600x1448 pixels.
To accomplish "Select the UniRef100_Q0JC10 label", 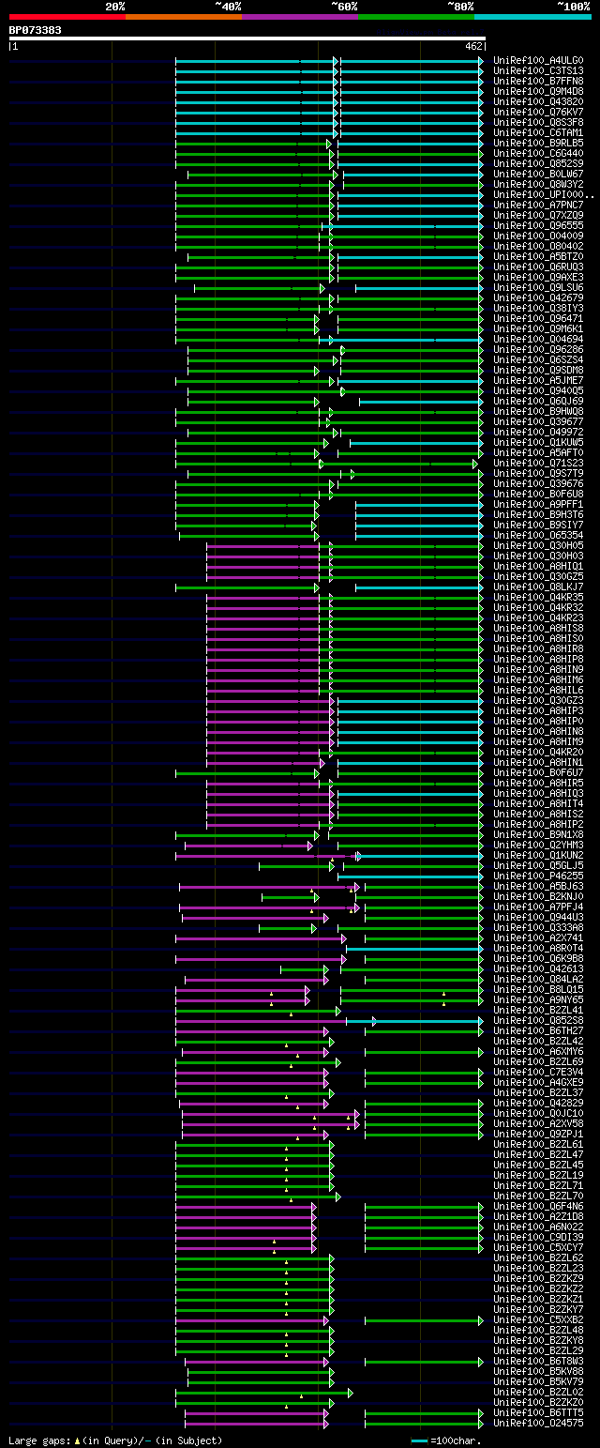I will [538, 1113].
